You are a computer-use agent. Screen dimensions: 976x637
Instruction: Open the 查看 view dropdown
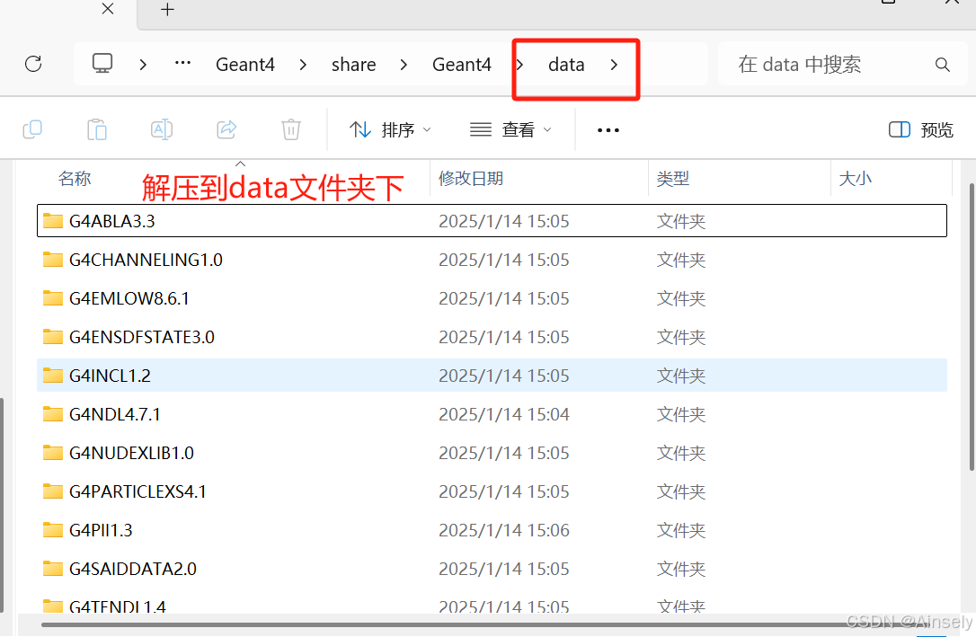tap(510, 129)
